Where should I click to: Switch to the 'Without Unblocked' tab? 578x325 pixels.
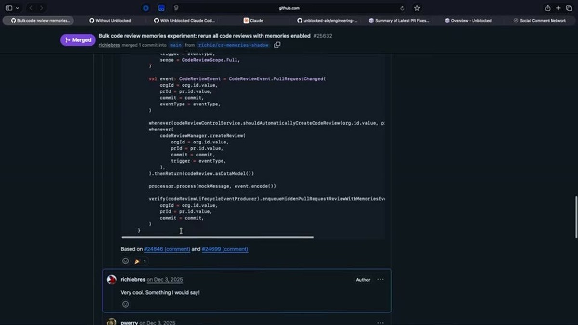pos(110,21)
